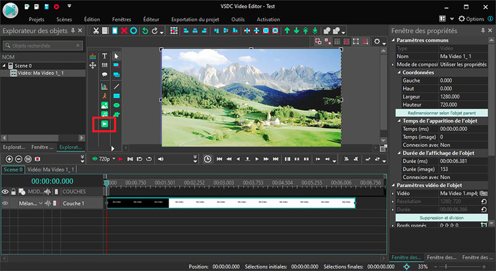
Task: Click the scissors Cut icon
Action: coord(96,31)
